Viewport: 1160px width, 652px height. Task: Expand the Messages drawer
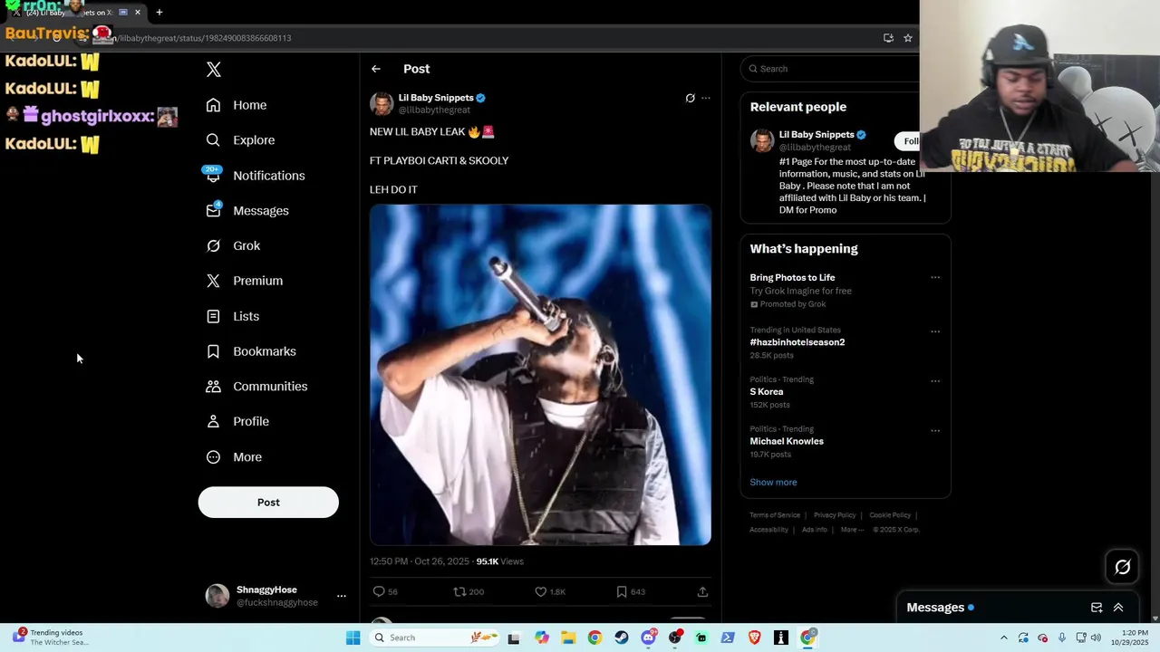click(1118, 608)
